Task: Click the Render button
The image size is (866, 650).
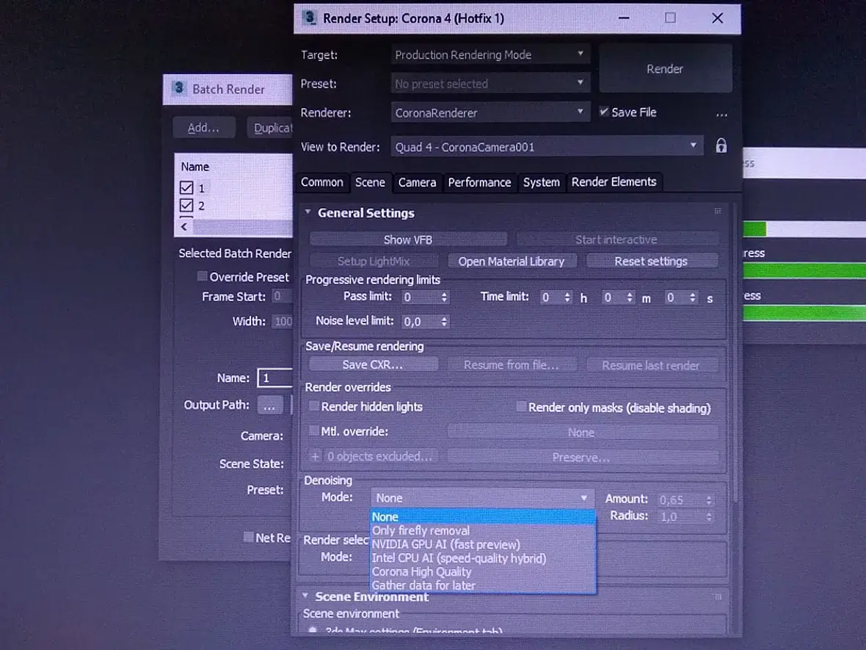Action: coord(666,68)
